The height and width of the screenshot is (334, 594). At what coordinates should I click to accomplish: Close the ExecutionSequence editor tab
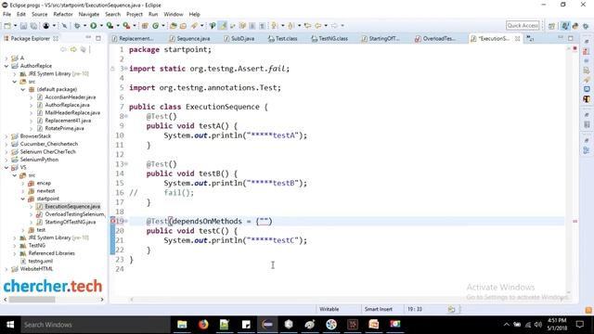click(518, 39)
